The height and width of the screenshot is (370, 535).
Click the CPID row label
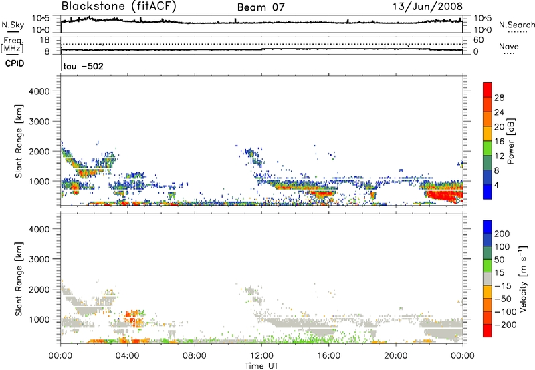click(x=15, y=63)
